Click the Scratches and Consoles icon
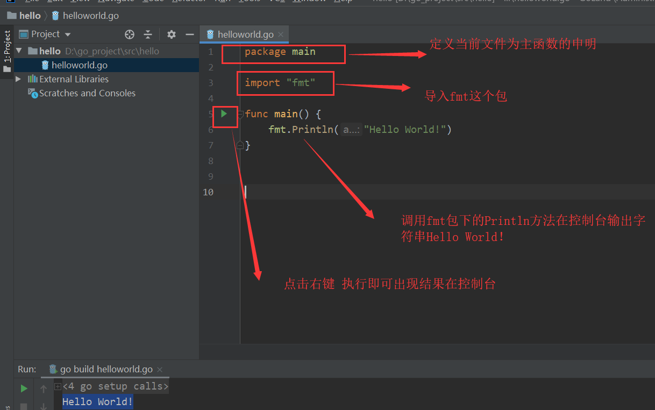Image resolution: width=655 pixels, height=410 pixels. tap(33, 93)
